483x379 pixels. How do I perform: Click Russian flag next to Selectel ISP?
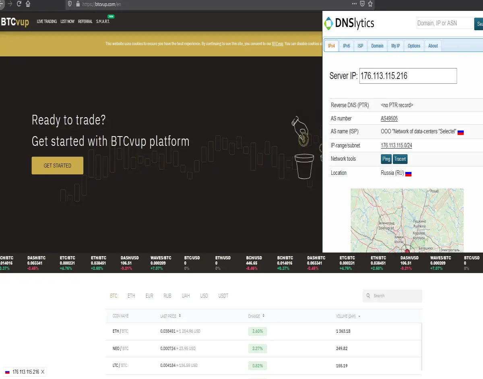(461, 132)
